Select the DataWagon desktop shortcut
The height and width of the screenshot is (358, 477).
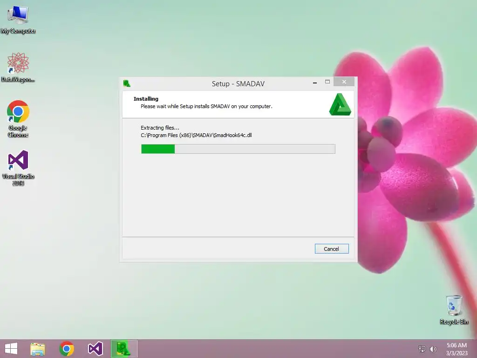(18, 67)
